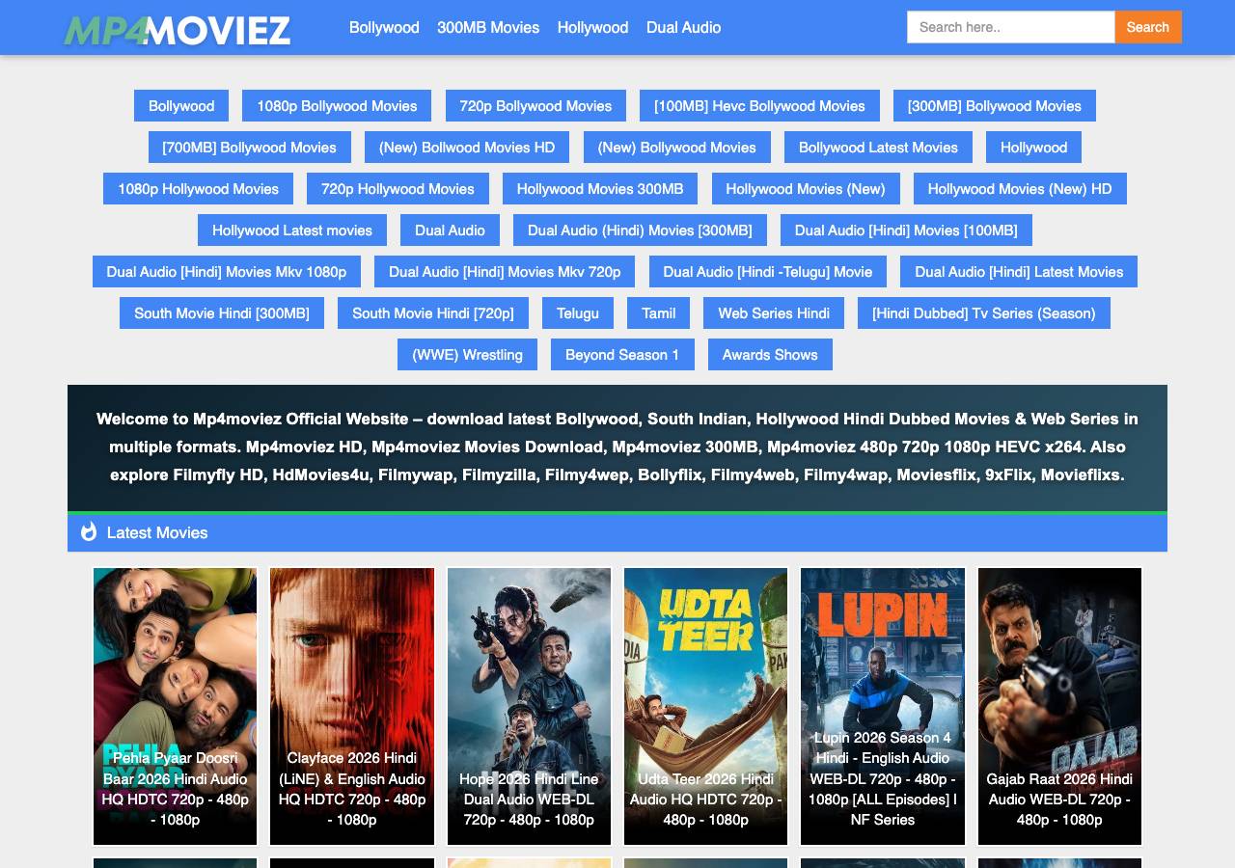Open Dual Audio [Hindi] Movies [100MB] category

tap(906, 231)
